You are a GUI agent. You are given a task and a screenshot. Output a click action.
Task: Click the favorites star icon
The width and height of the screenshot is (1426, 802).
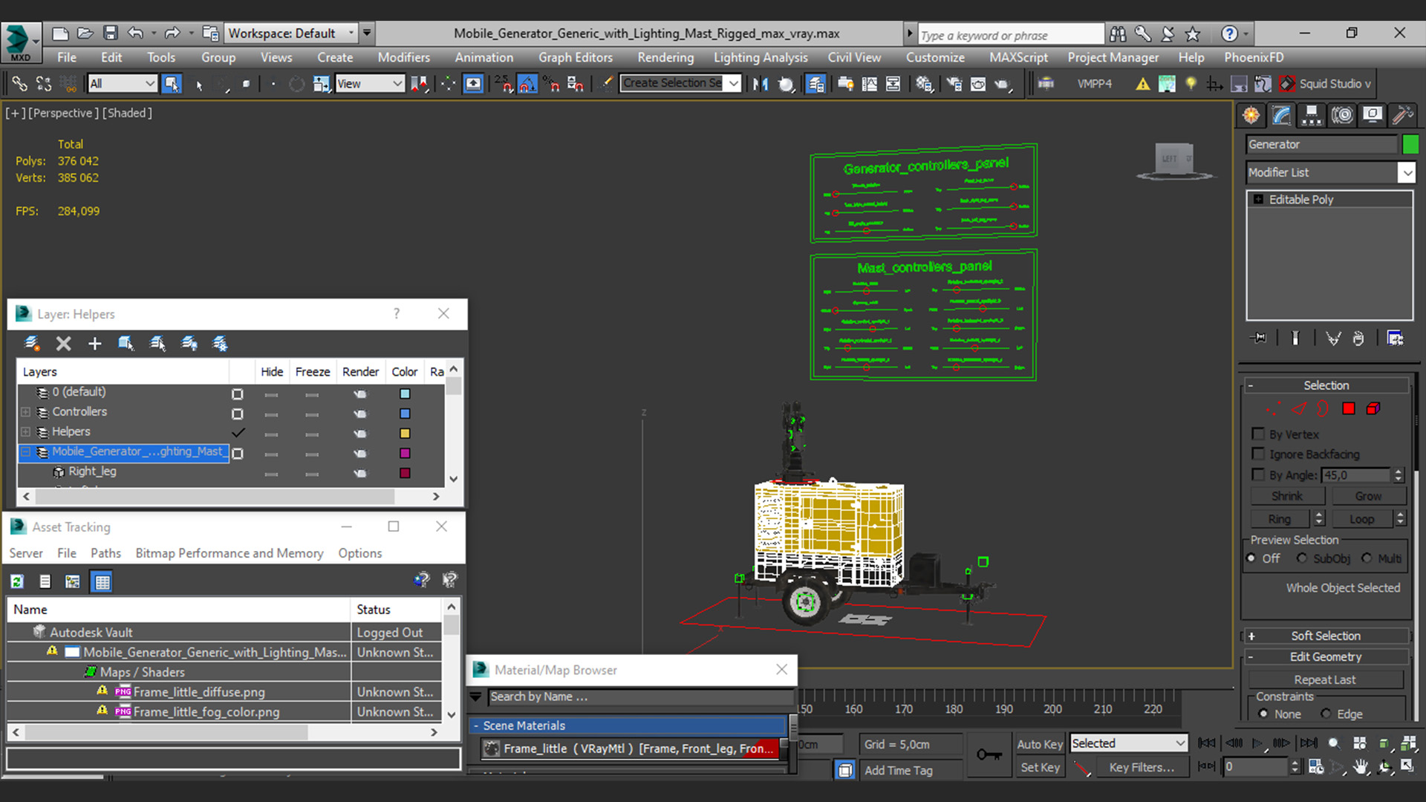click(1193, 33)
